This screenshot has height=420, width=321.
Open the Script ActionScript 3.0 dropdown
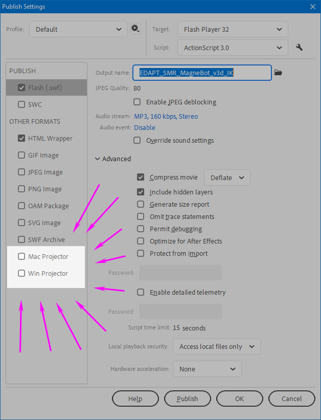coord(233,48)
